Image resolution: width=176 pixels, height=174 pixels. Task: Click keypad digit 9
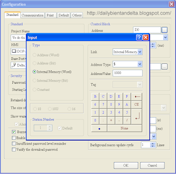(x=119, y=104)
